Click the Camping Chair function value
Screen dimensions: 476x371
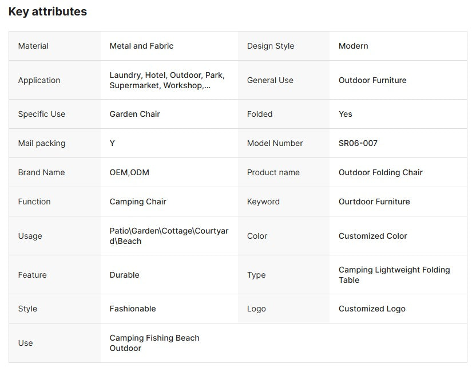click(138, 202)
